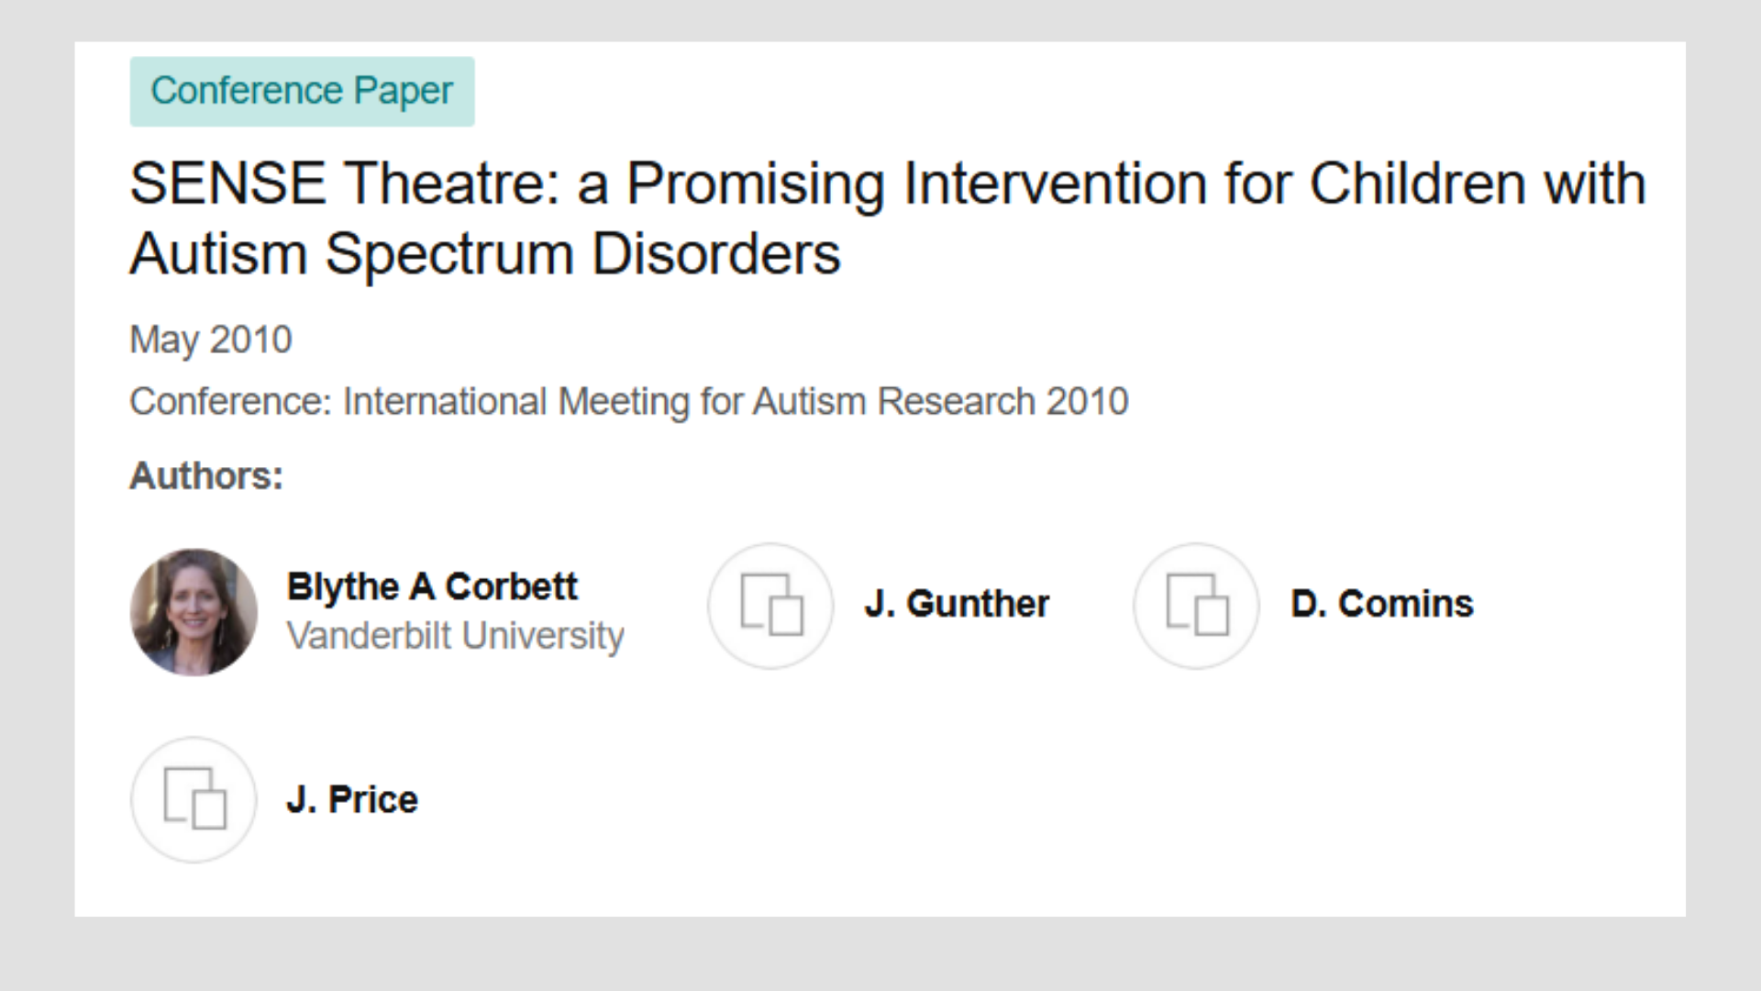
Task: Open the Blythe A Corbett author link
Action: coord(432,587)
